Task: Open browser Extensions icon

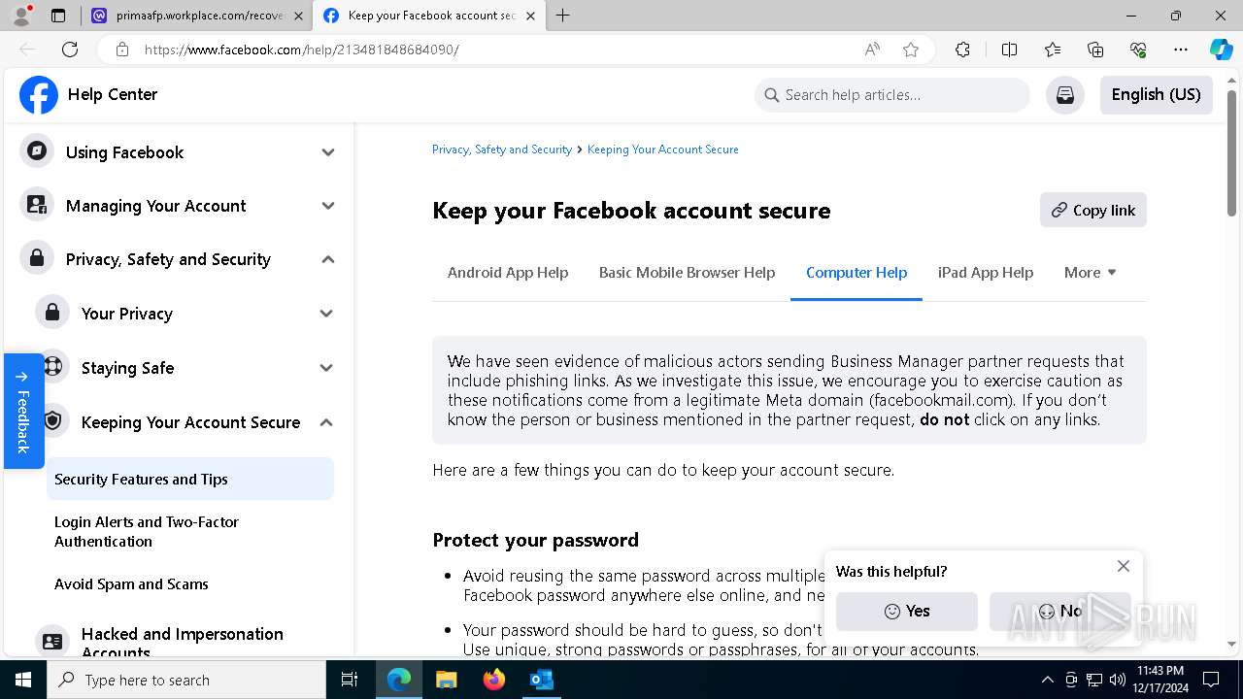Action: (x=962, y=50)
